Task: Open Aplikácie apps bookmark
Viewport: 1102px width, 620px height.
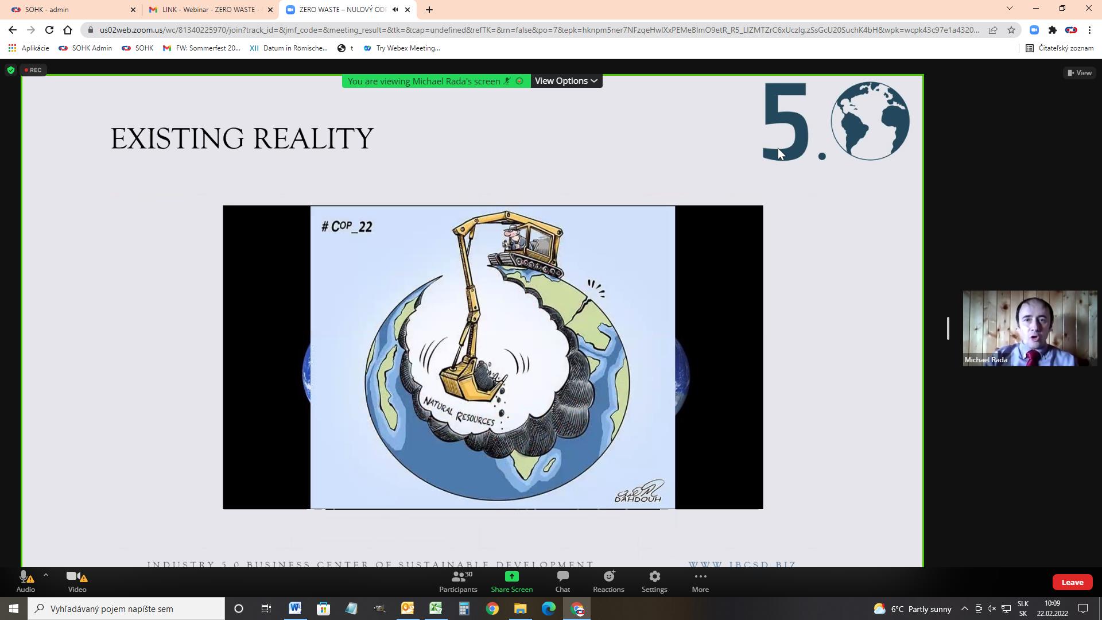Action: pyautogui.click(x=29, y=48)
